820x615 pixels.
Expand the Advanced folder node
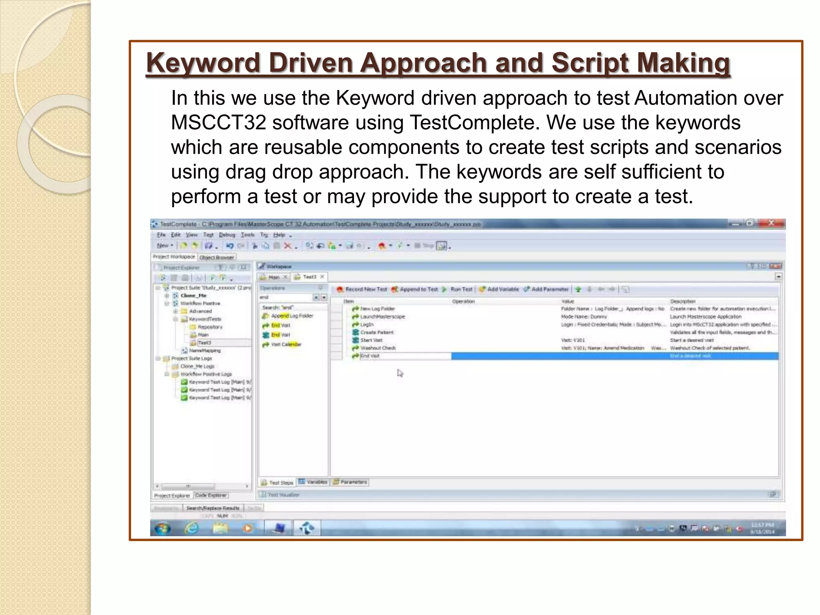point(175,311)
